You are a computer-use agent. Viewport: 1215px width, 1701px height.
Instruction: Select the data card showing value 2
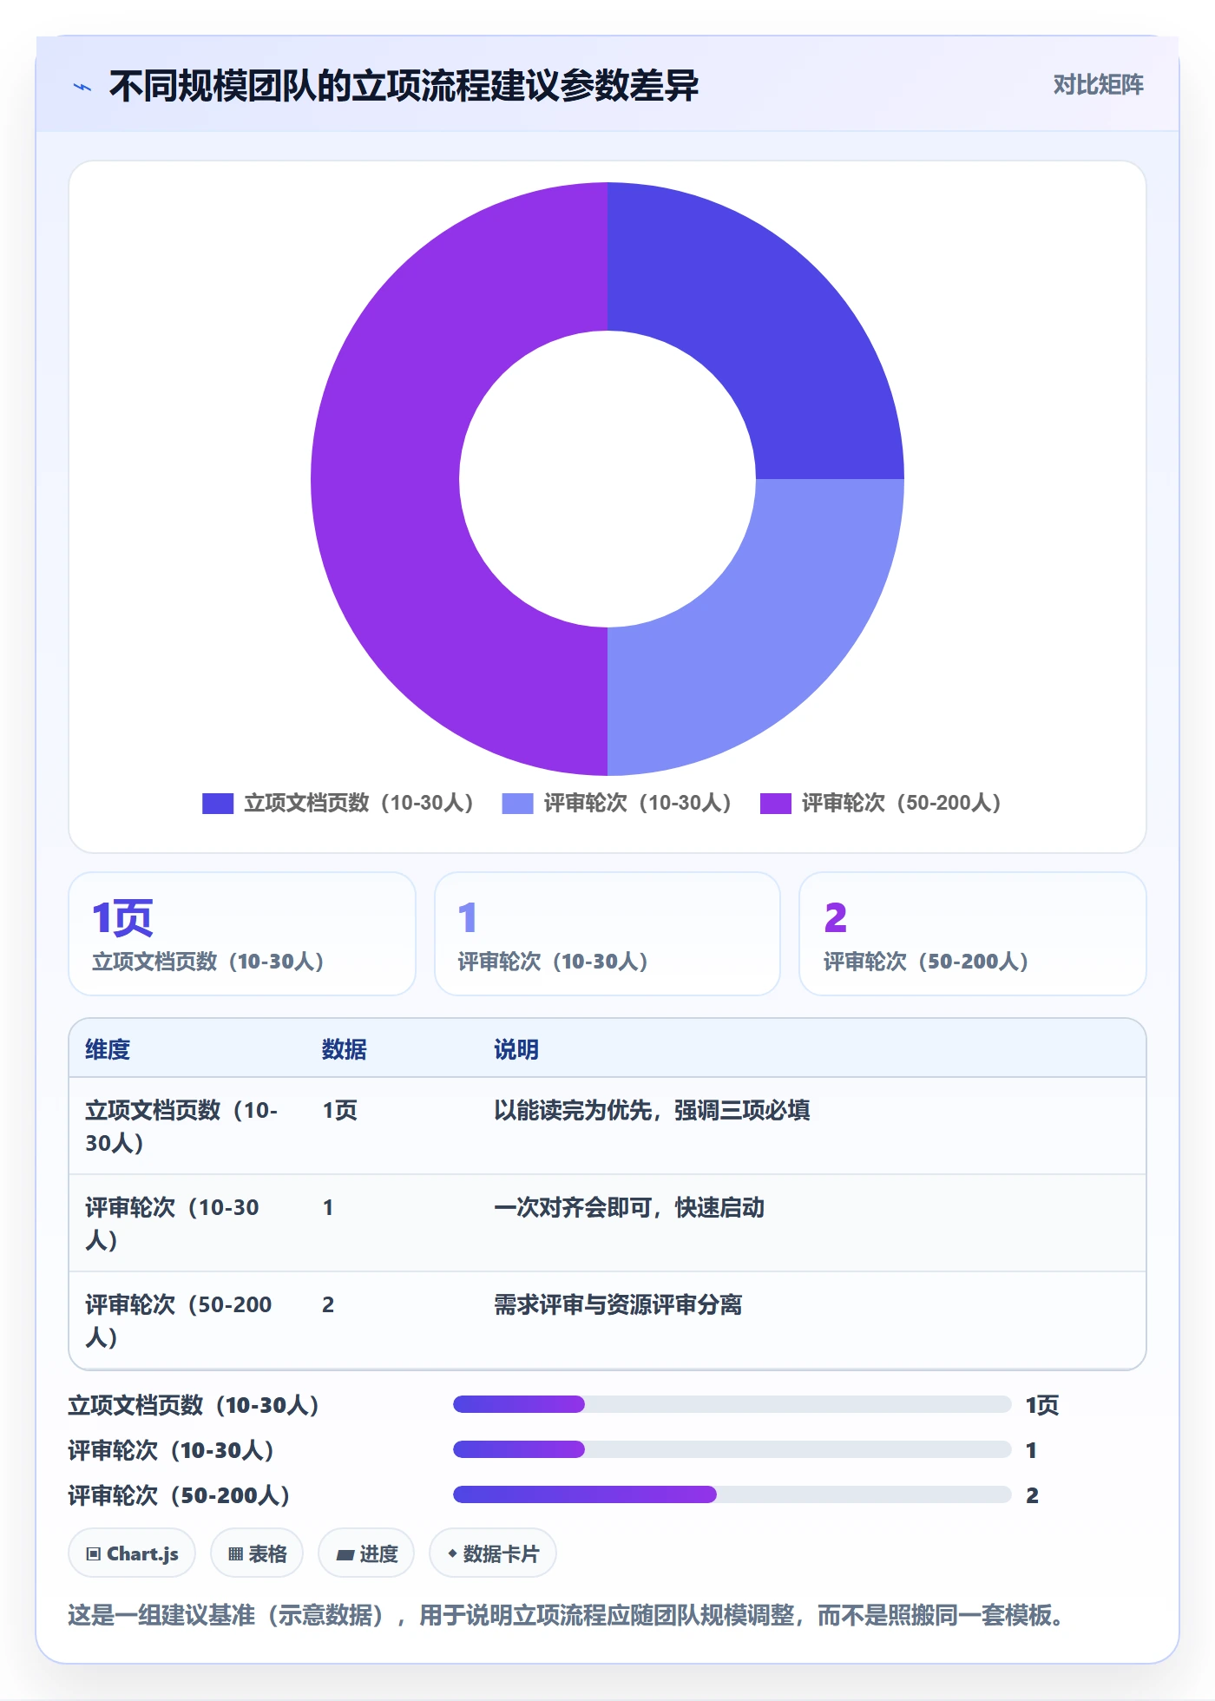point(973,934)
